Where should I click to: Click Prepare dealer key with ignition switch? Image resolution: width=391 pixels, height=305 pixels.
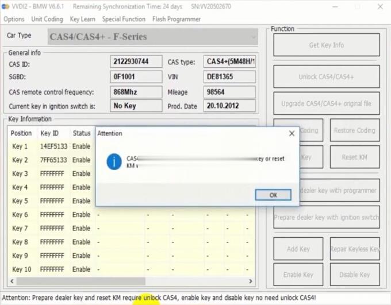click(x=327, y=217)
